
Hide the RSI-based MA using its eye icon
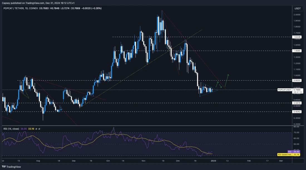[39, 128]
